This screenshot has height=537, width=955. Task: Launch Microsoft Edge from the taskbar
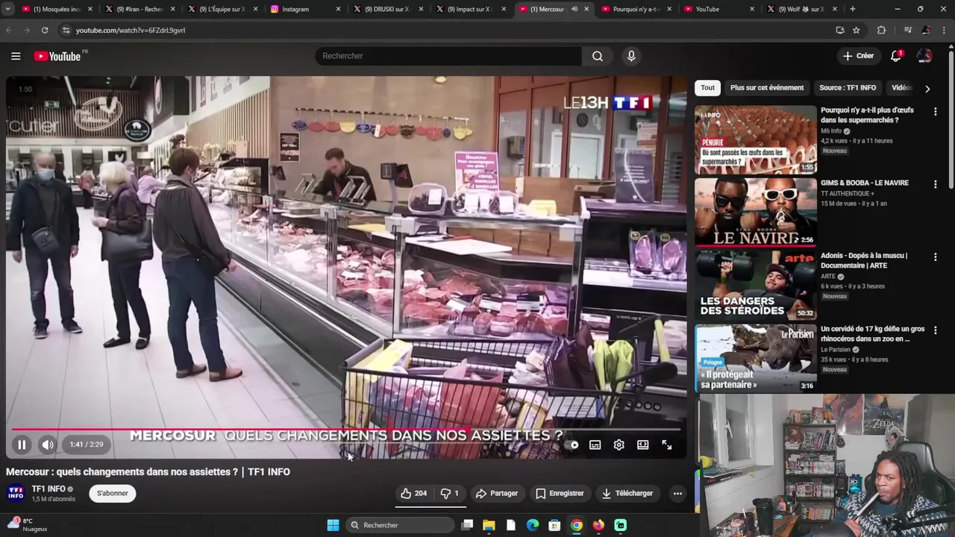(533, 525)
